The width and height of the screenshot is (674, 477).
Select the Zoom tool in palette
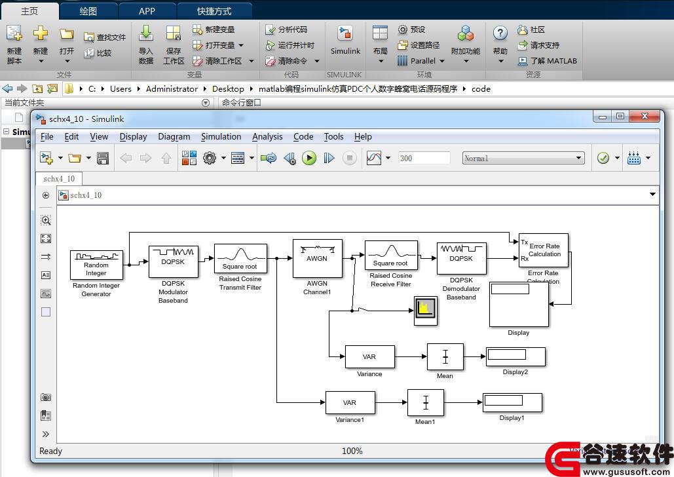(x=46, y=220)
